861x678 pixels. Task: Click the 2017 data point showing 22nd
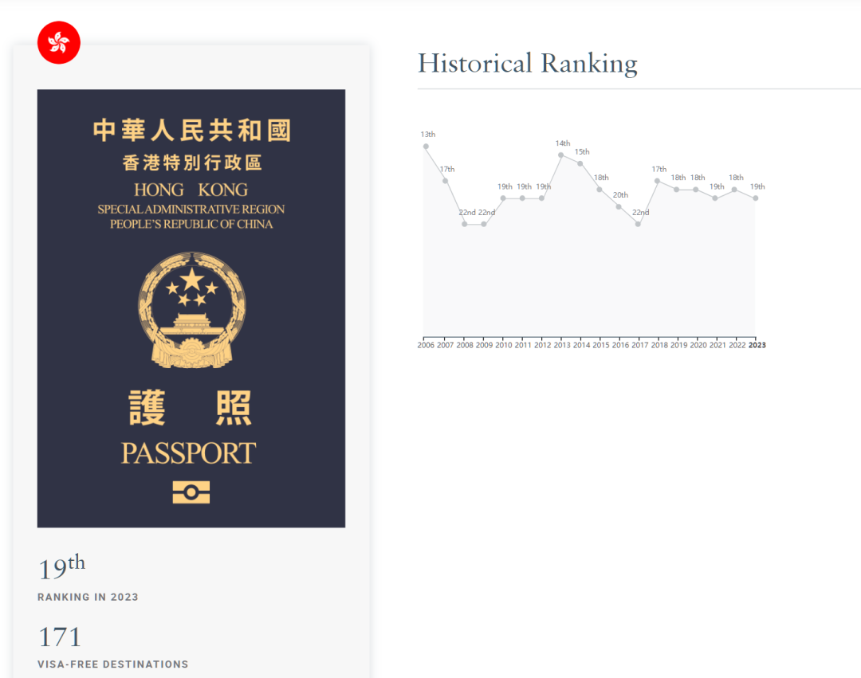[x=638, y=225]
